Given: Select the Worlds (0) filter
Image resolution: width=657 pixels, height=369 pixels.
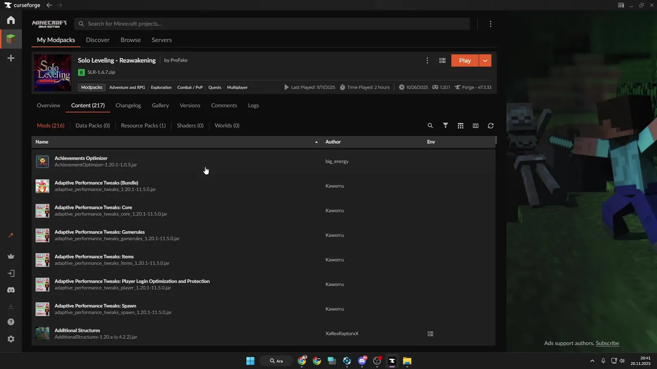Looking at the screenshot, I should click(x=227, y=126).
